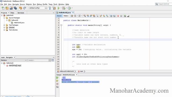Open the Navigate menu
Viewport: 172px width, 97px height.
pyautogui.click(x=16, y=4)
